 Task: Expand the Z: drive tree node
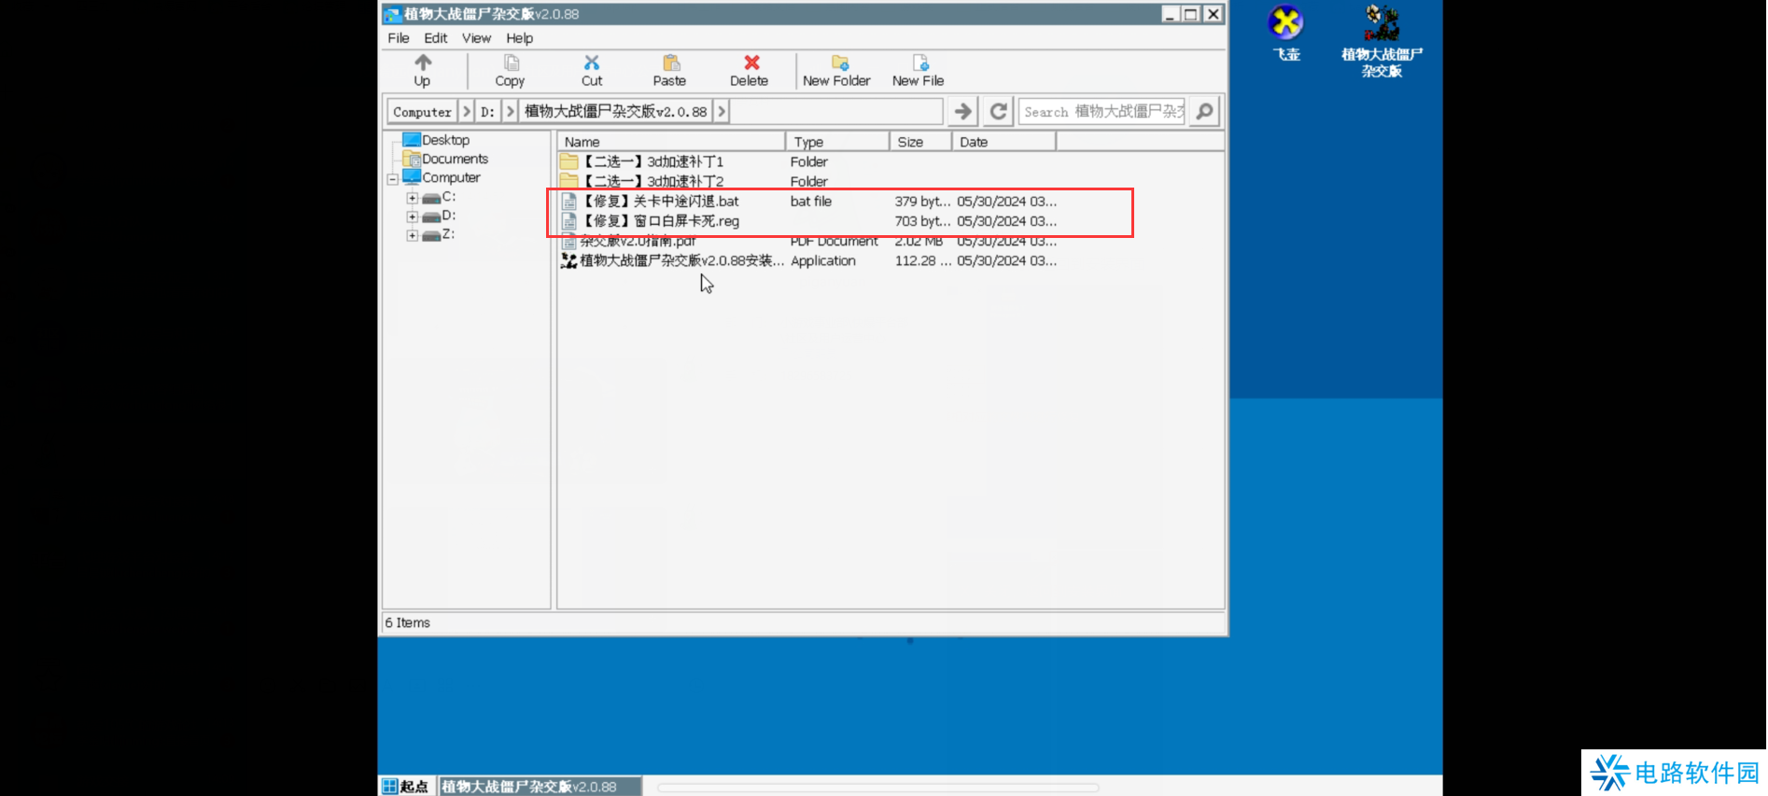(412, 236)
